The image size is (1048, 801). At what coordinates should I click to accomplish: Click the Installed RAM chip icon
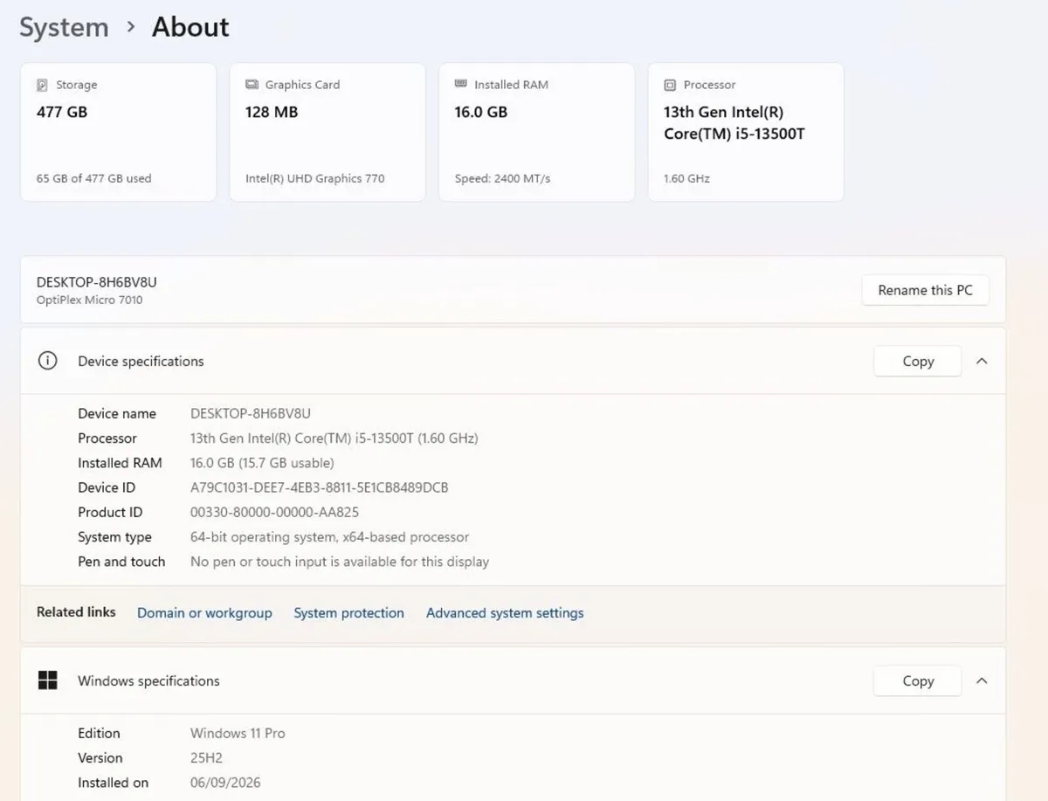[x=461, y=84]
